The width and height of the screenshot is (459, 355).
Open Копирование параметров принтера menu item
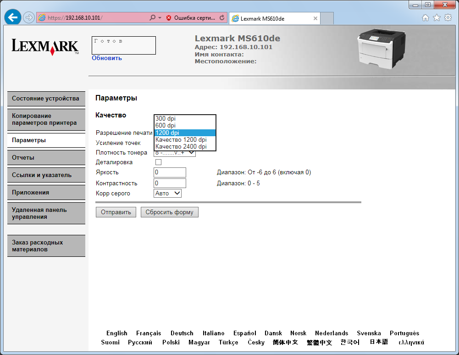click(x=46, y=120)
